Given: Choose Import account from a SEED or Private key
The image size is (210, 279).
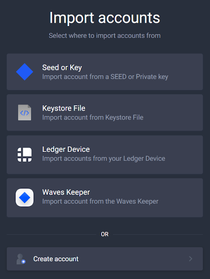Looking at the screenshot, I should pos(105,77).
